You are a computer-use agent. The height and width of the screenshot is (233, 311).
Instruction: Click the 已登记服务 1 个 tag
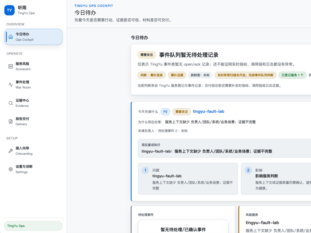tap(292, 75)
